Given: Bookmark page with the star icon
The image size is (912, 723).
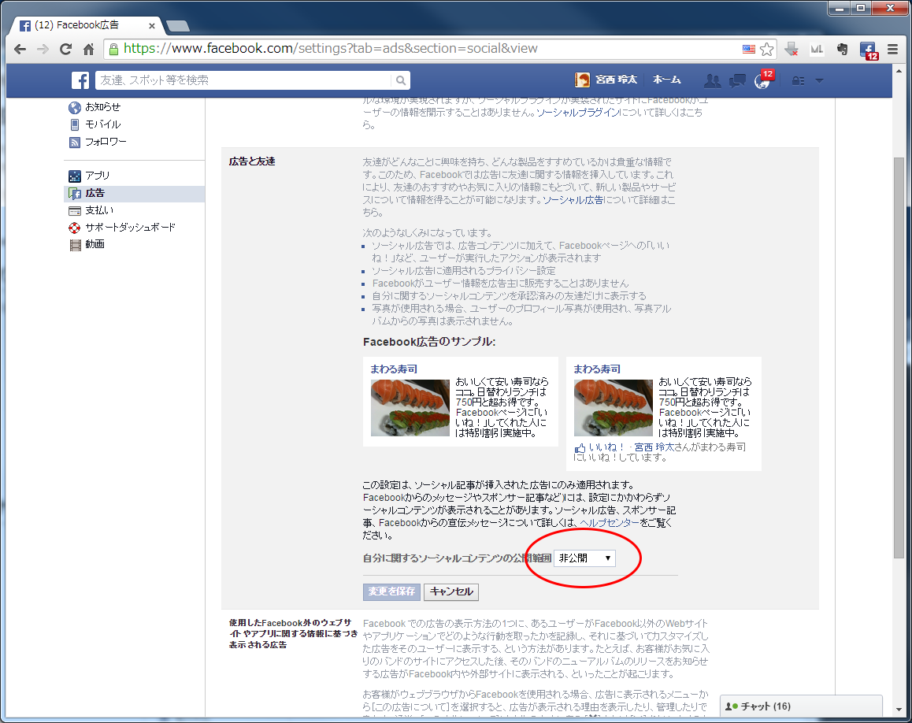Looking at the screenshot, I should coord(766,50).
